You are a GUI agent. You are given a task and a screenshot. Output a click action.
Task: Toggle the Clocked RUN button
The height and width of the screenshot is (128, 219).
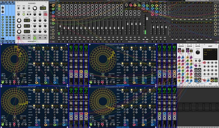[x=24, y=14]
